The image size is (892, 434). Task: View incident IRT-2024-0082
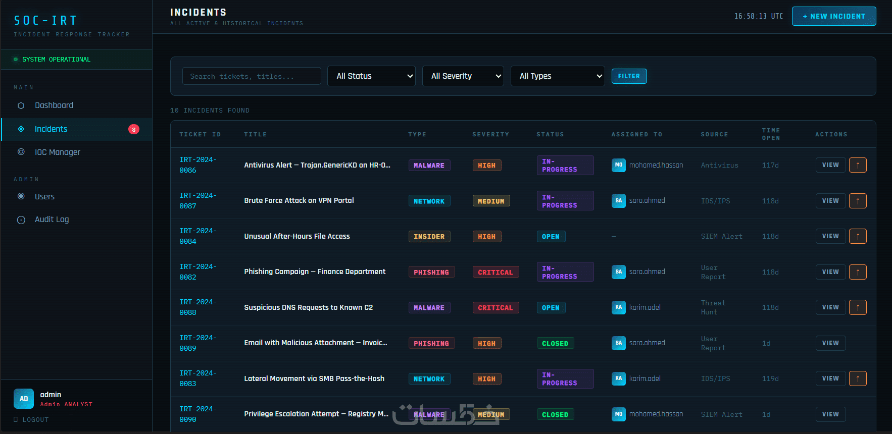tap(830, 272)
